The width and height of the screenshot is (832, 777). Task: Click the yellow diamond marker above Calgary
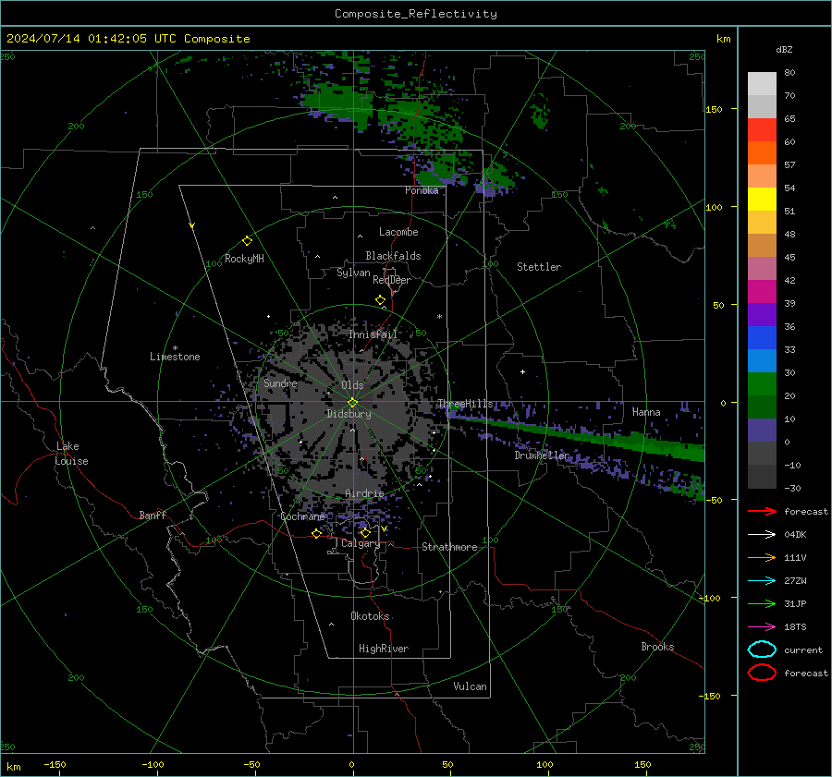pos(365,532)
